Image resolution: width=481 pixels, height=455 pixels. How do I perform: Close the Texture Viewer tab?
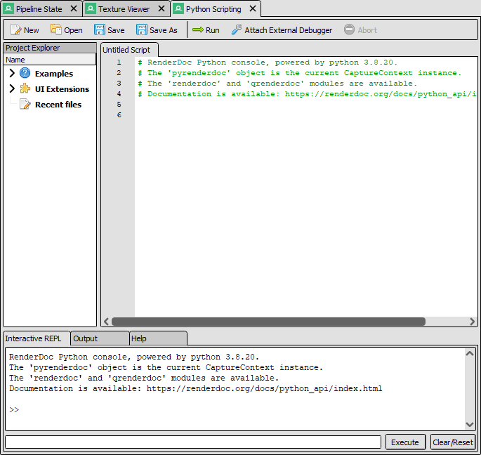162,8
